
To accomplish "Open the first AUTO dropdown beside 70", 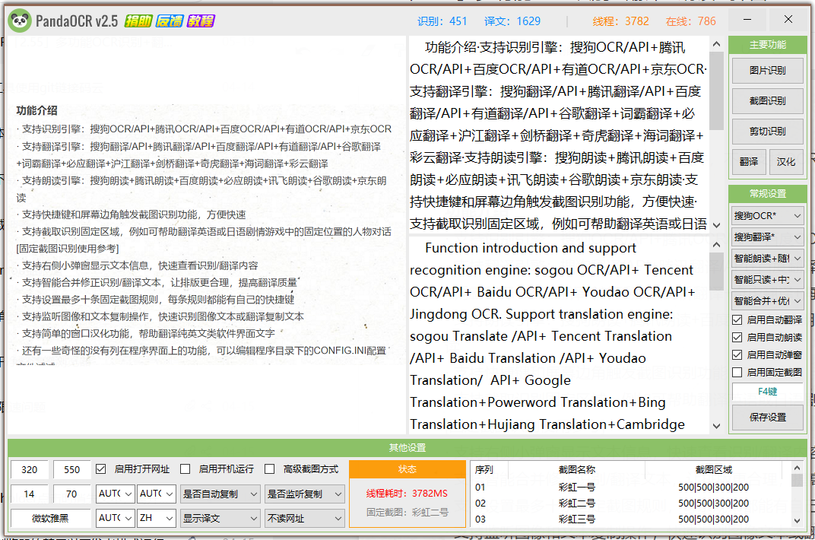I will [x=115, y=494].
